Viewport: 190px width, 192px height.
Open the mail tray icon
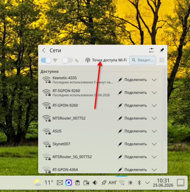coord(60,182)
